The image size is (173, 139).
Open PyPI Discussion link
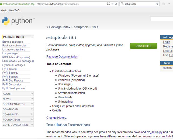coord(12,84)
